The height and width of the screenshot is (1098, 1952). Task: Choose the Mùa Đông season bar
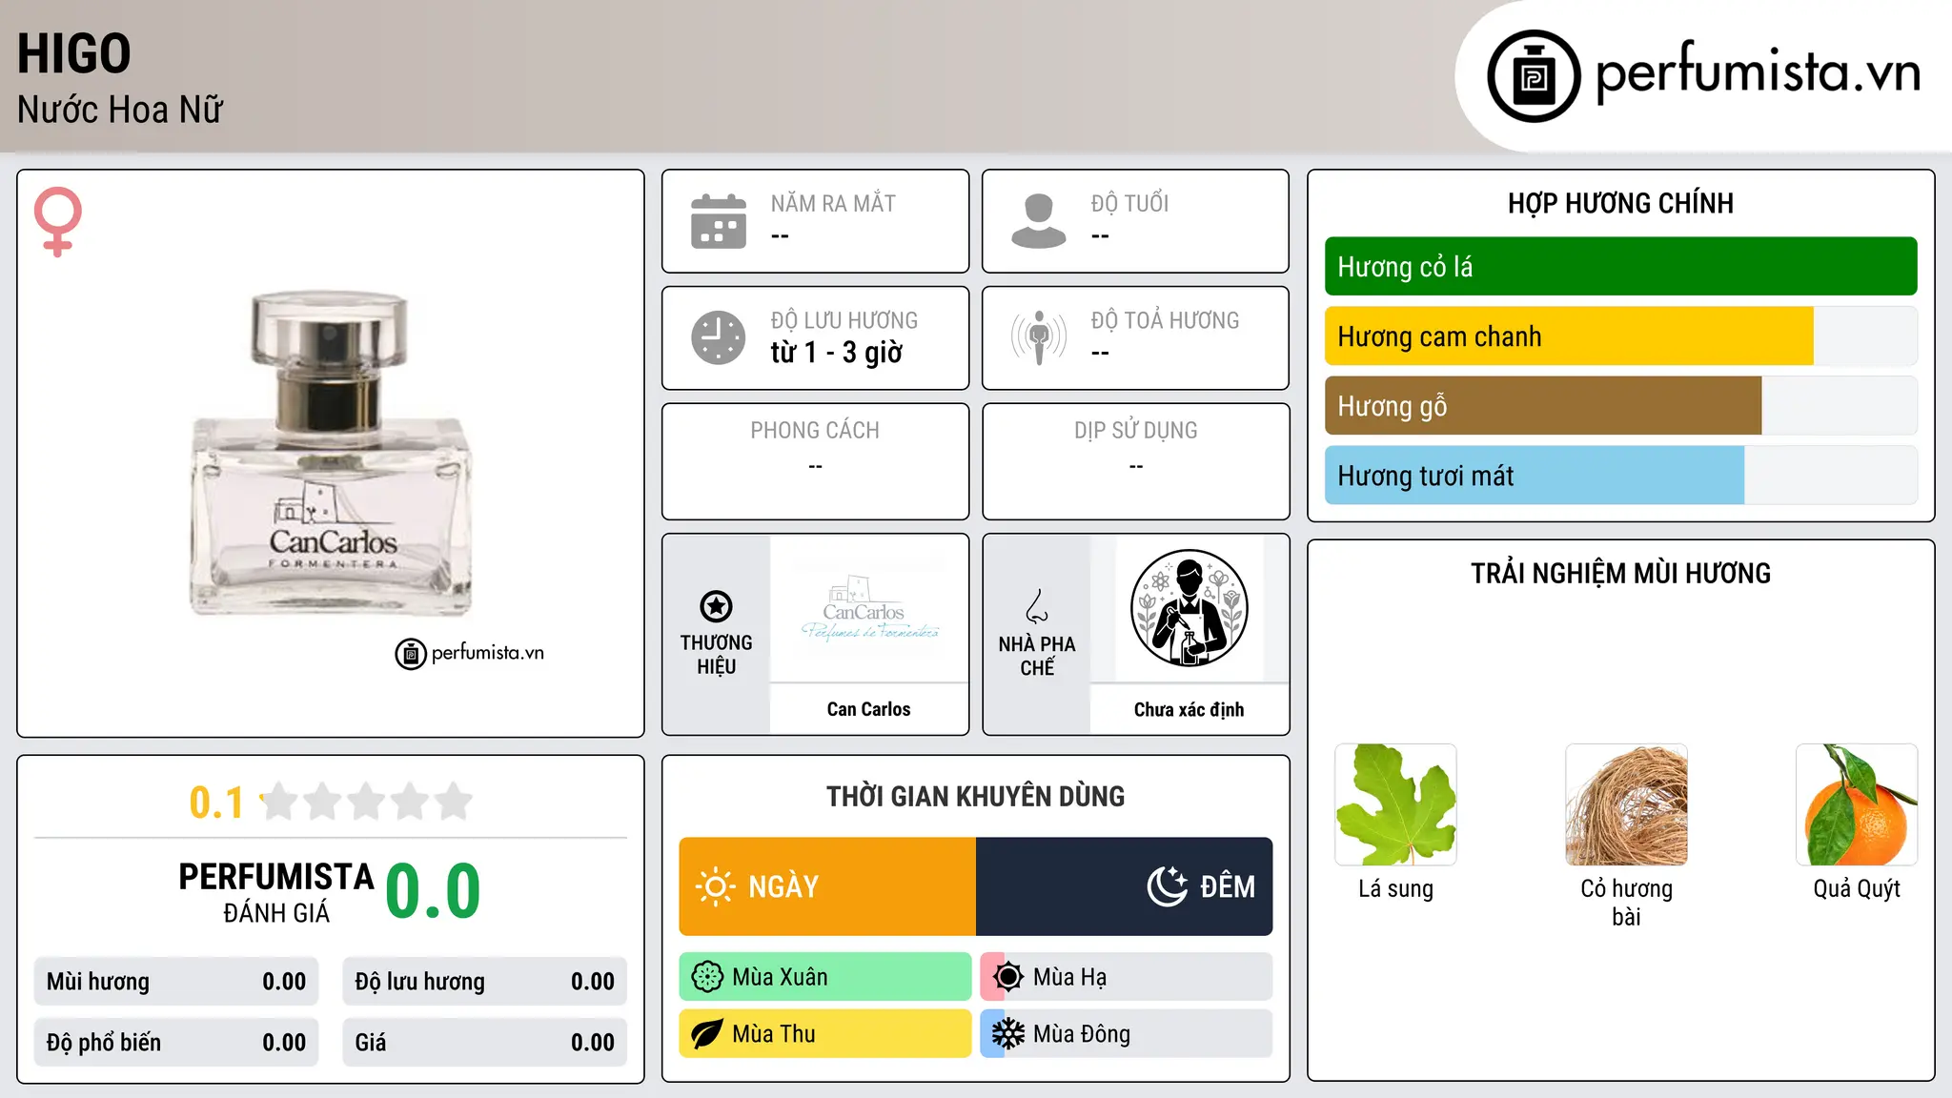[x=1127, y=1034]
